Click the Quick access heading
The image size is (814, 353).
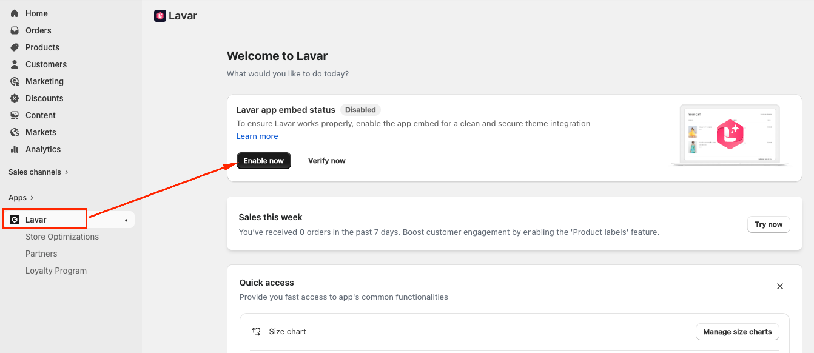[267, 283]
